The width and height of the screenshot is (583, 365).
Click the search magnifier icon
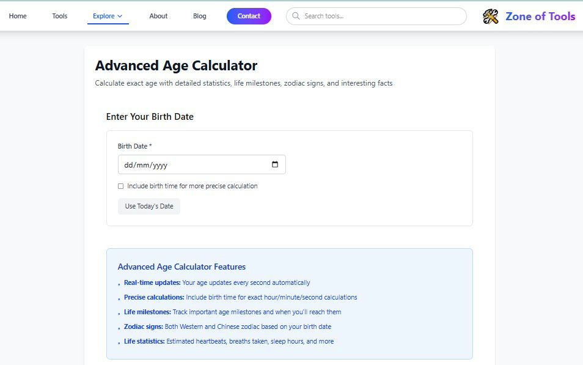click(x=296, y=16)
